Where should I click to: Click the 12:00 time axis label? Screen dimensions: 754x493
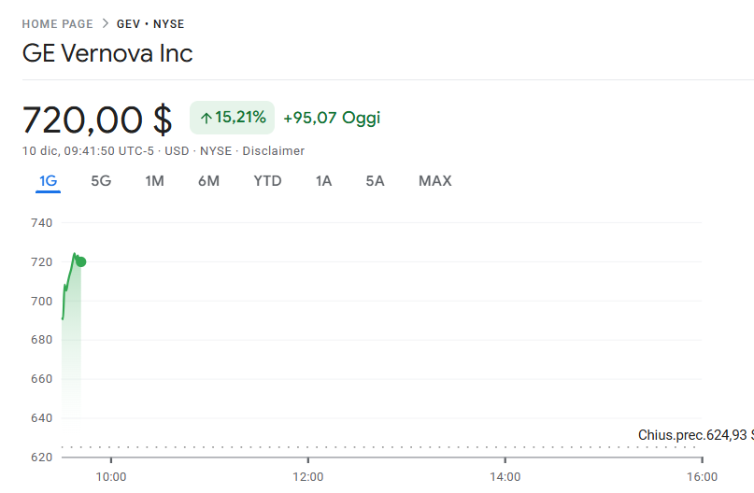[x=307, y=477]
